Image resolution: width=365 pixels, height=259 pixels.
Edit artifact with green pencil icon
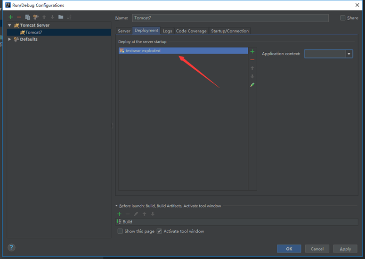click(252, 85)
